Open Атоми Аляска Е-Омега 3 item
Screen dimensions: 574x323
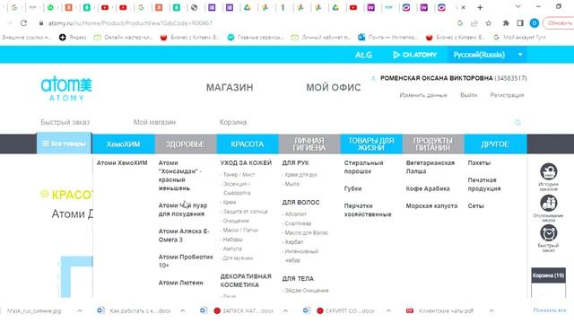[184, 235]
